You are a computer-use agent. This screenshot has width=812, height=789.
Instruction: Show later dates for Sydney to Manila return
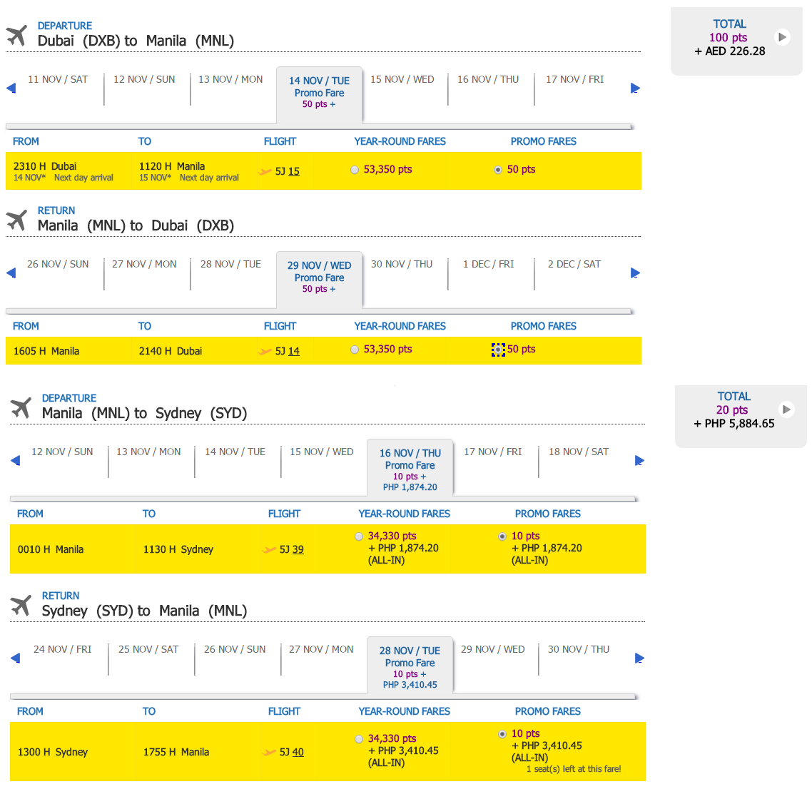[639, 658]
